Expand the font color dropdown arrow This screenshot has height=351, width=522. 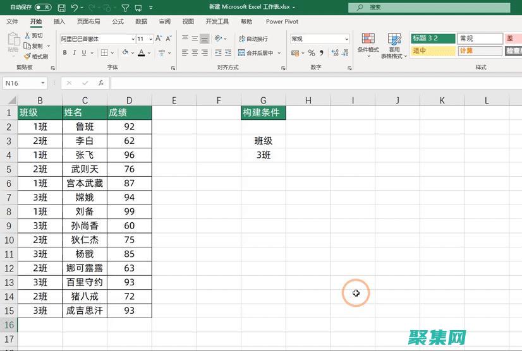coord(149,53)
